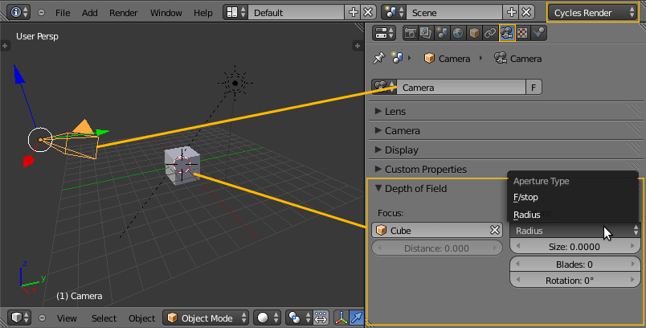
Task: Open the Render menu
Action: pyautogui.click(x=123, y=13)
